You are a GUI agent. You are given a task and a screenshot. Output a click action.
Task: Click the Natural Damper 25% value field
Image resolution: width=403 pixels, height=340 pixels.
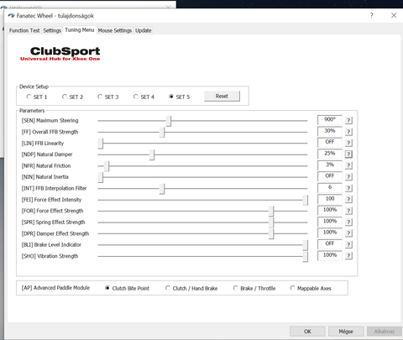330,154
